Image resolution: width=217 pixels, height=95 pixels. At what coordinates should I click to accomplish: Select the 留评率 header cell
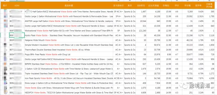coord(198,5)
